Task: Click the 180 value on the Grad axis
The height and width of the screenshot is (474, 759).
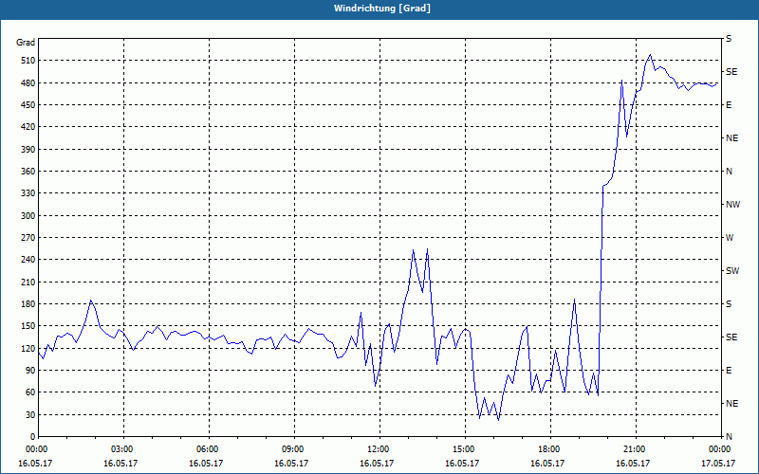Action: tap(28, 303)
